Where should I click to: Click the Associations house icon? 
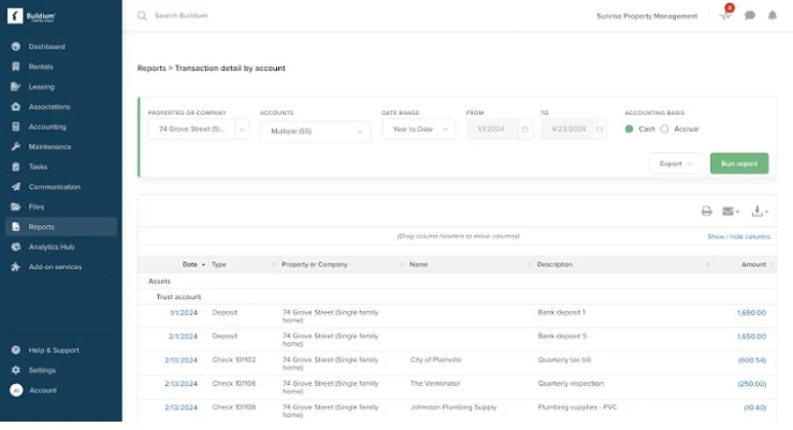[16, 107]
